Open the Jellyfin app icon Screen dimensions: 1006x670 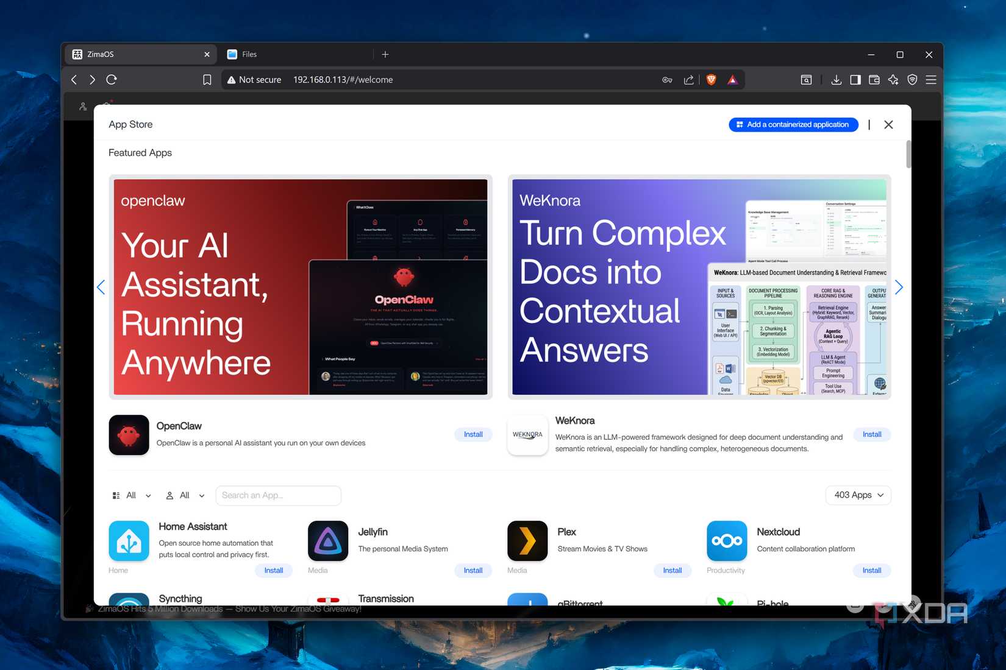[328, 540]
